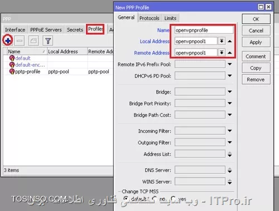This screenshot has width=279, height=211.
Task: Expand Remote IPv6 Prefix Pool field
Action: click(230, 64)
